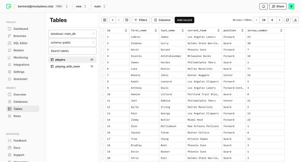
Task: Click the Quickstart check icon
Action: pyautogui.click(x=10, y=79)
